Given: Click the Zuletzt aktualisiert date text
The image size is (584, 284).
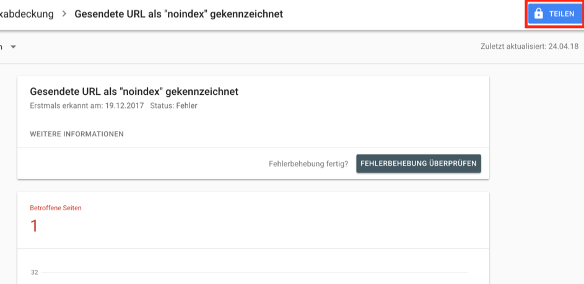Looking at the screenshot, I should (530, 47).
